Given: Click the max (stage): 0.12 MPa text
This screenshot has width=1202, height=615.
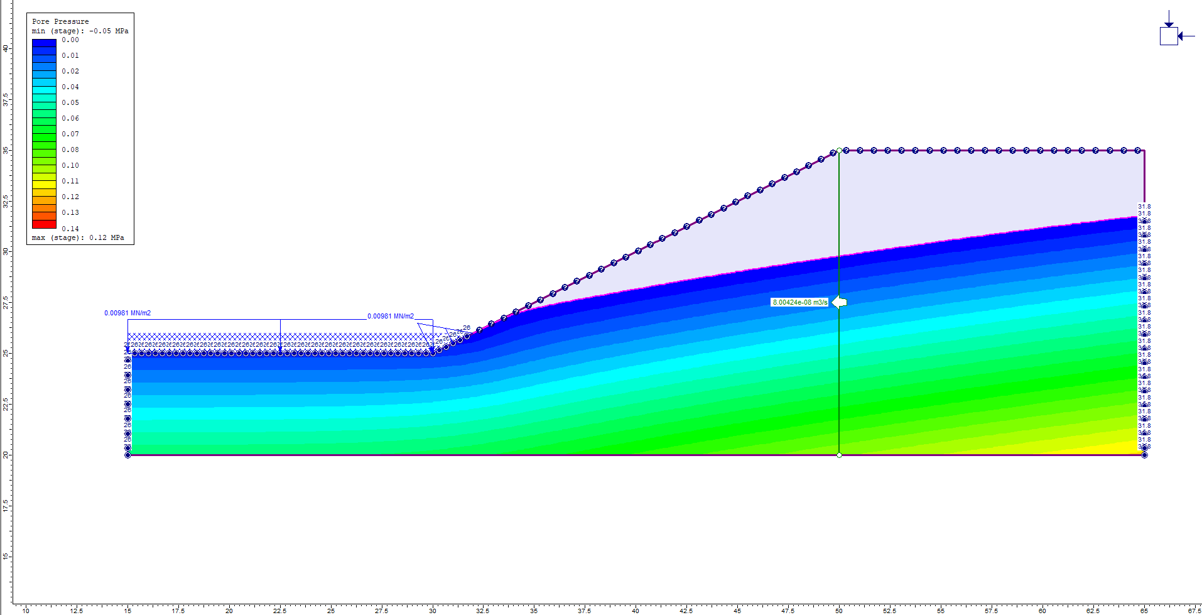Looking at the screenshot, I should [78, 237].
